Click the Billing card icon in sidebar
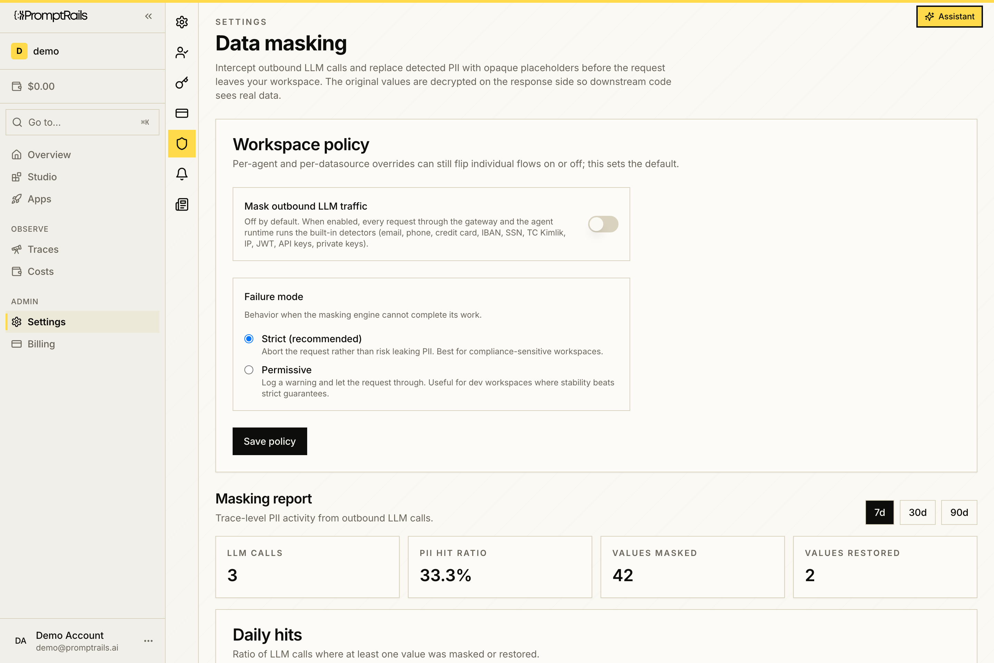This screenshot has height=663, width=994. (17, 344)
